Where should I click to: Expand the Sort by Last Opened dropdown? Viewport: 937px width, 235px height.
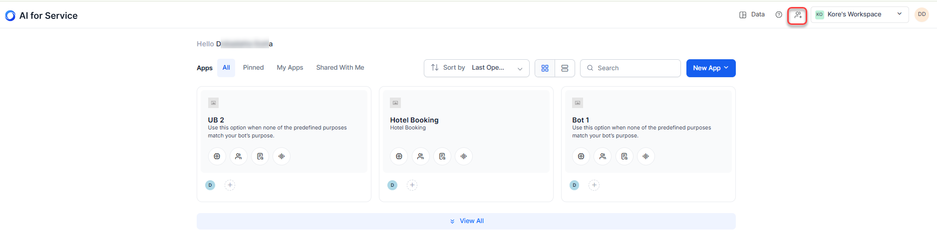[x=476, y=68]
